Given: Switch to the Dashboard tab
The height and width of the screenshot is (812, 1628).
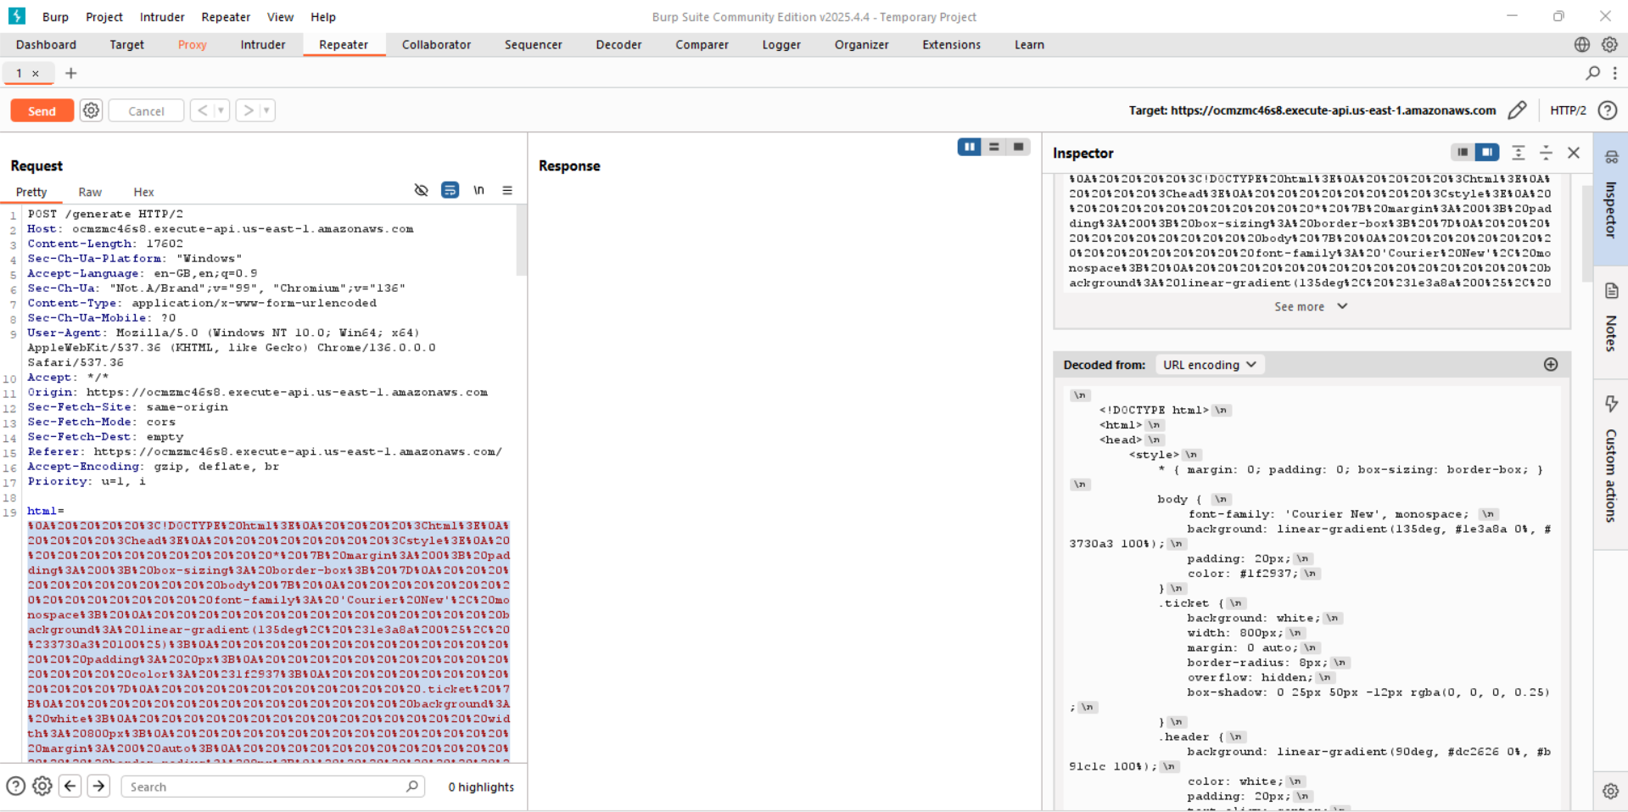Looking at the screenshot, I should point(46,45).
